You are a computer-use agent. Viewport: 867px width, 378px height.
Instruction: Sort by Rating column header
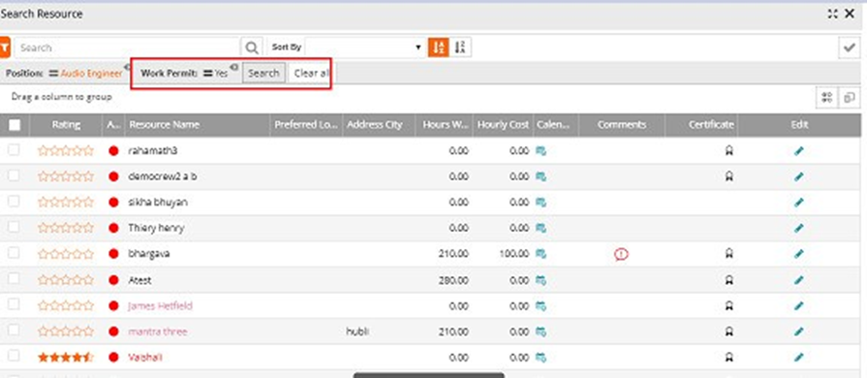tap(66, 125)
